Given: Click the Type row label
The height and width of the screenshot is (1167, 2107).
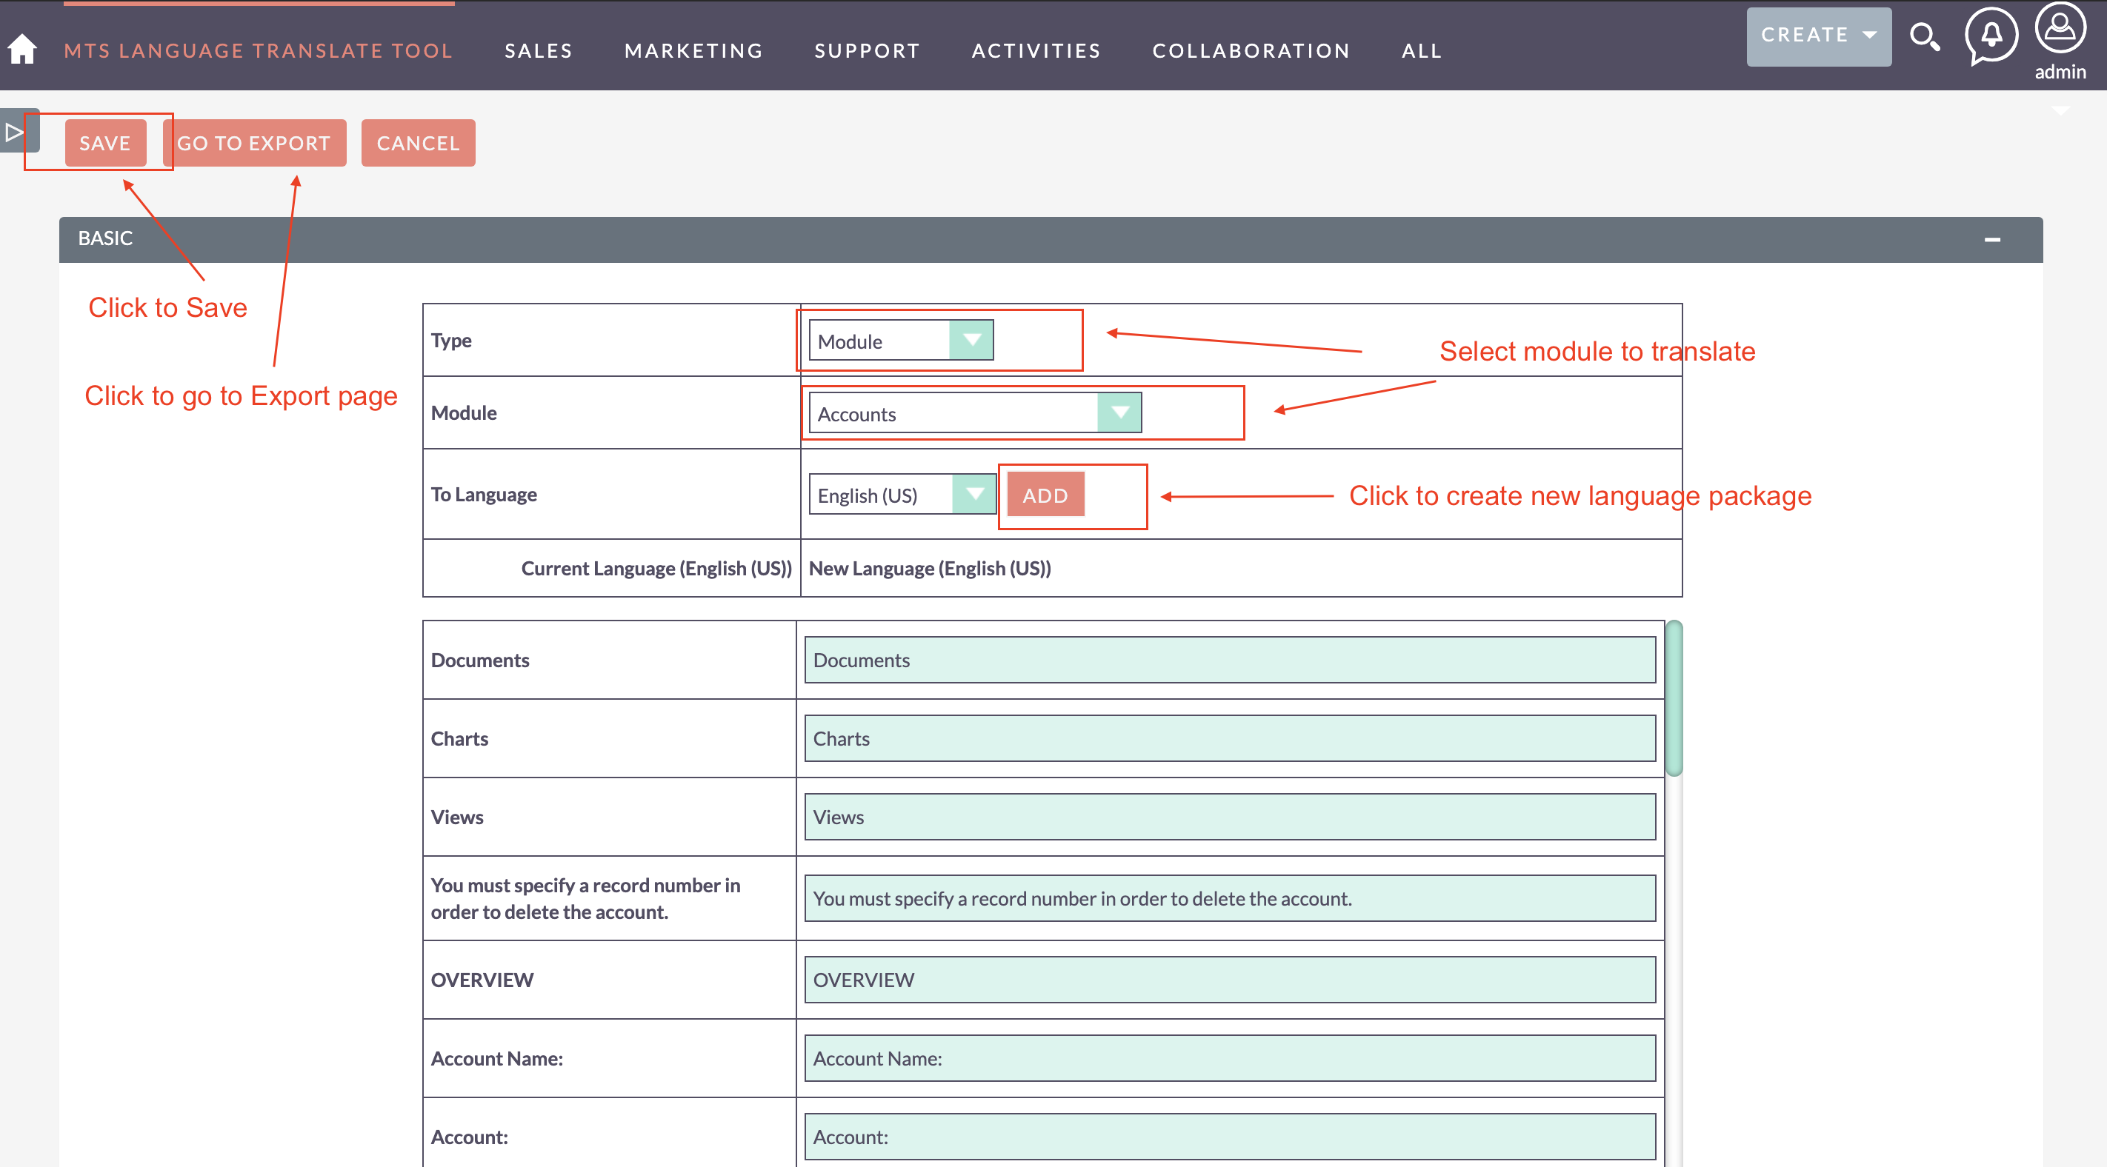Looking at the screenshot, I should [x=450, y=340].
